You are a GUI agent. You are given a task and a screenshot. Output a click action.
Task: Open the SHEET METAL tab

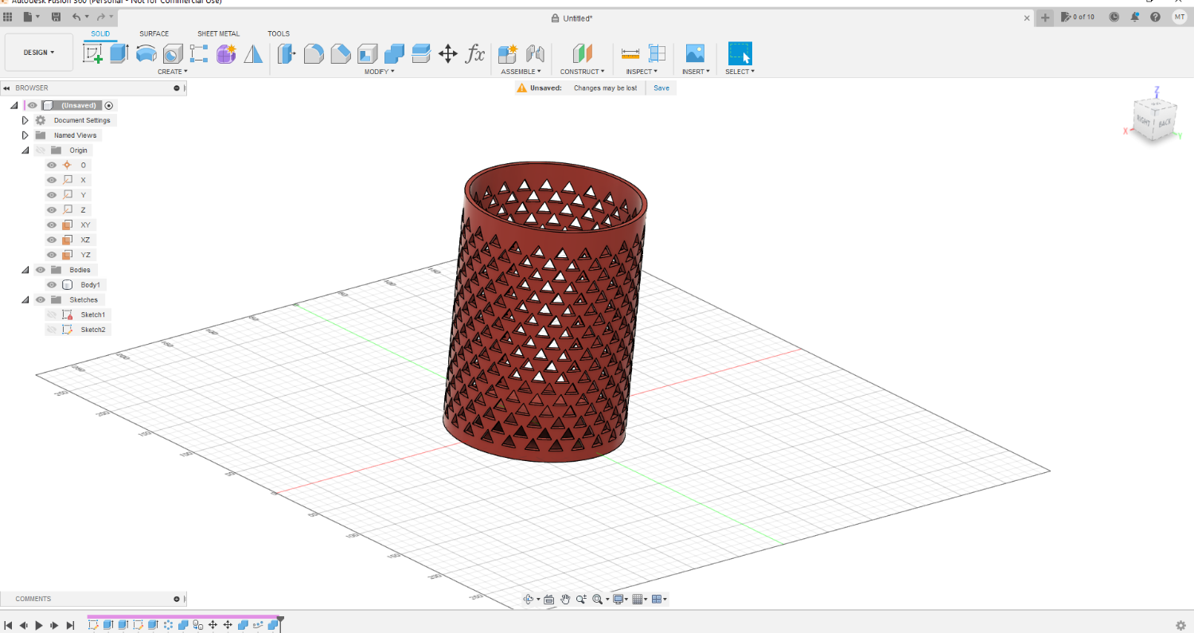click(218, 33)
